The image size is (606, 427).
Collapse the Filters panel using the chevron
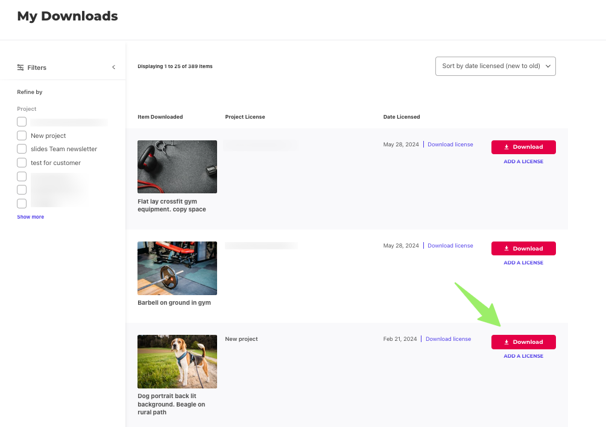(x=113, y=67)
